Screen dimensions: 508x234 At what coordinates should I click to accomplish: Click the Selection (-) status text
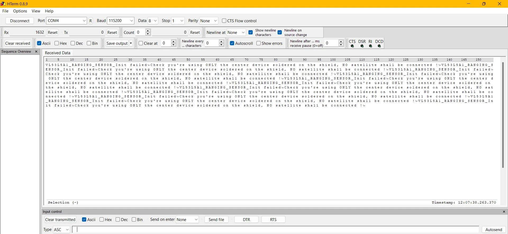[63, 202]
